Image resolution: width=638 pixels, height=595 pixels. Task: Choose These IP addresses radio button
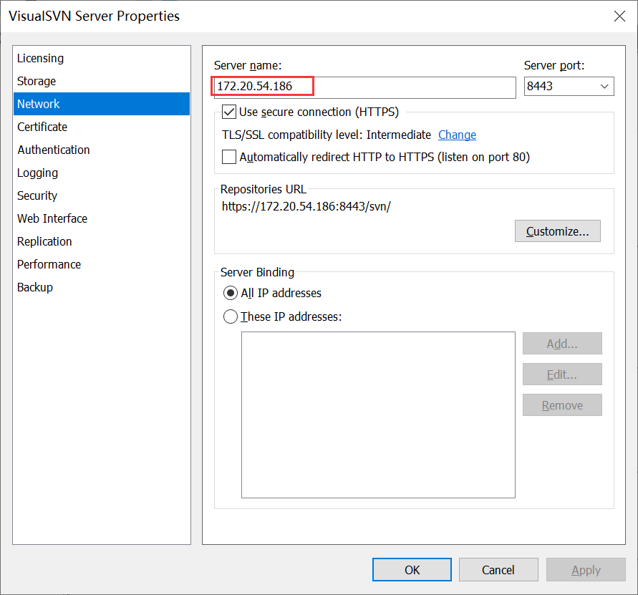pyautogui.click(x=231, y=316)
